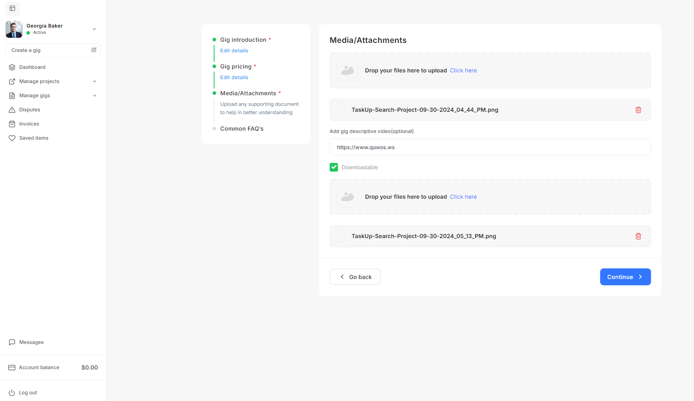Click the Log out power icon
Screen dimensions: 694x401
[12, 393]
